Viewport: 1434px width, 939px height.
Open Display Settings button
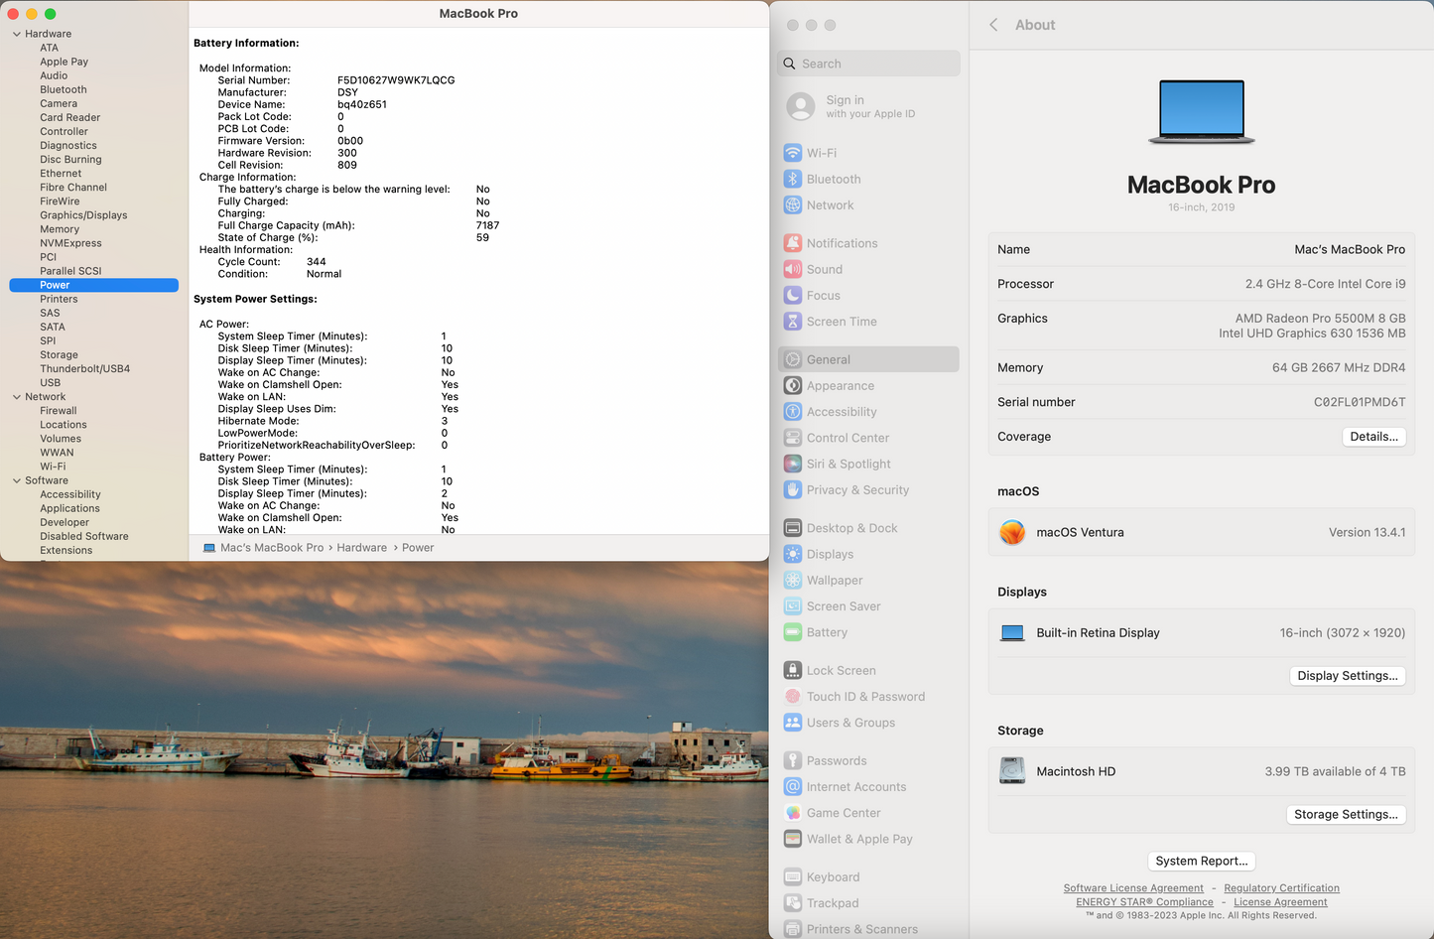[1347, 676]
